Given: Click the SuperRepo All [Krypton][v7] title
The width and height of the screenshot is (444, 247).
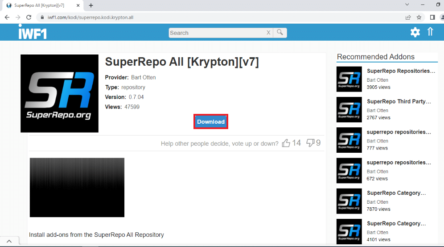Looking at the screenshot, I should tap(182, 62).
